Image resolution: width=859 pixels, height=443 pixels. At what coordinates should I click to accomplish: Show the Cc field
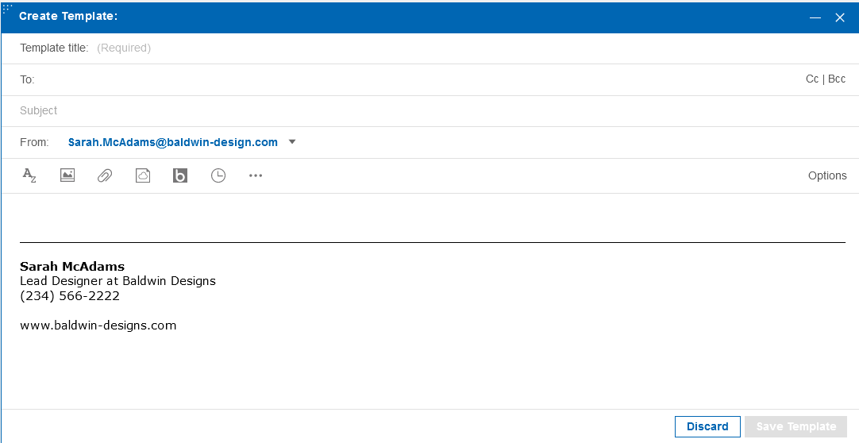click(x=812, y=79)
